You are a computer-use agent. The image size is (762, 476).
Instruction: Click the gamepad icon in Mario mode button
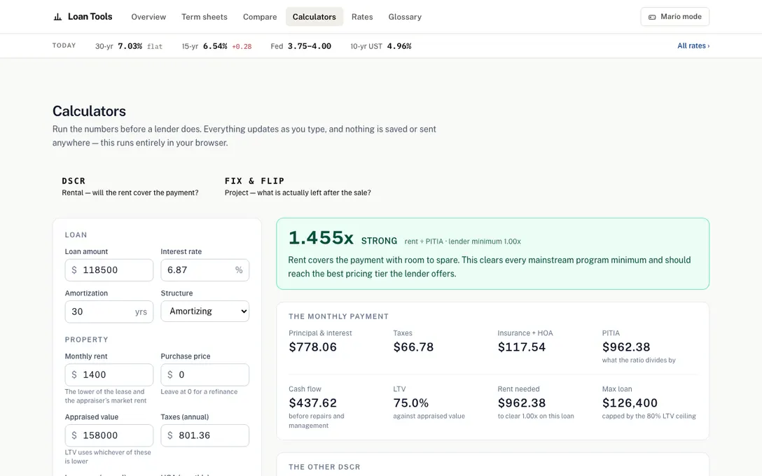click(x=652, y=17)
